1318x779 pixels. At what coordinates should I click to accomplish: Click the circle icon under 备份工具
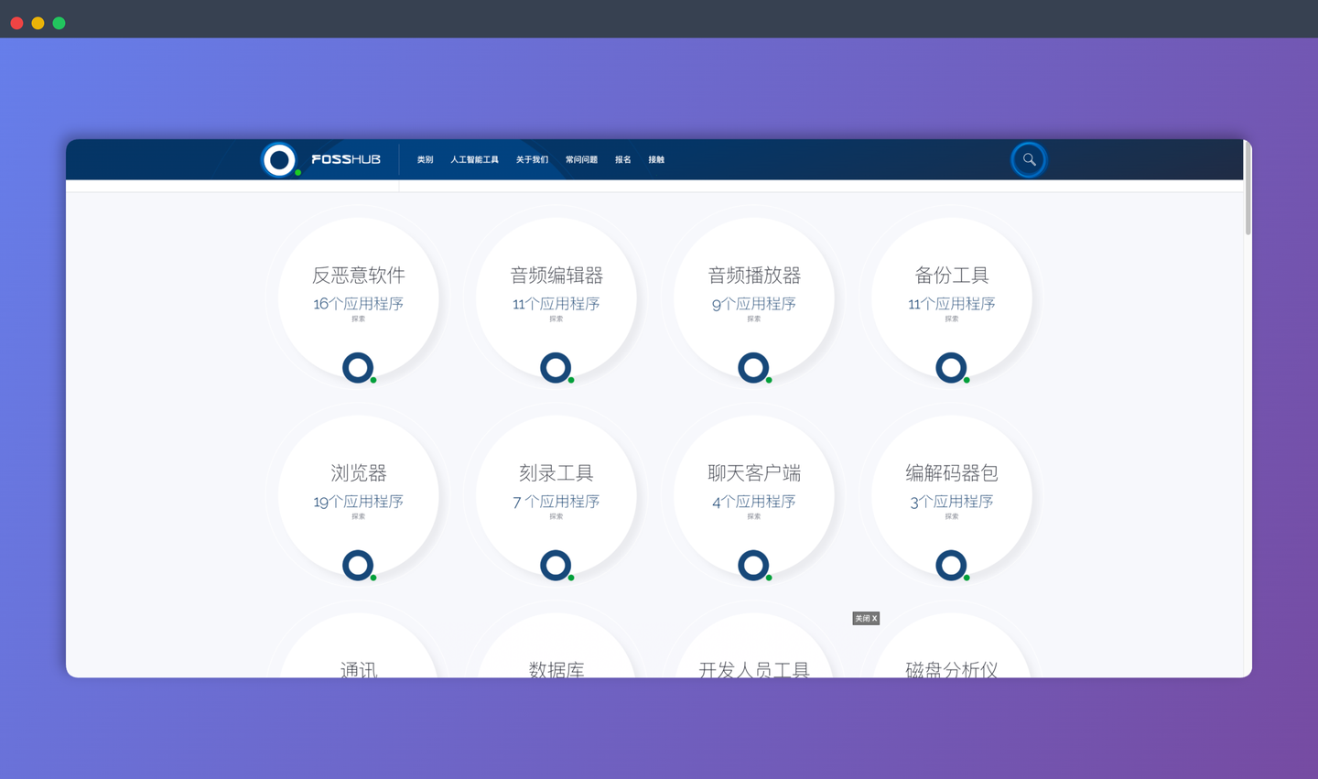951,367
